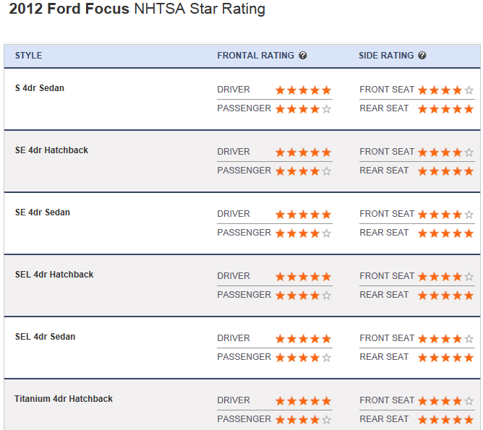The image size is (483, 430).
Task: Click front seat stars for SE 4dr Hatchback
Action: [x=445, y=152]
